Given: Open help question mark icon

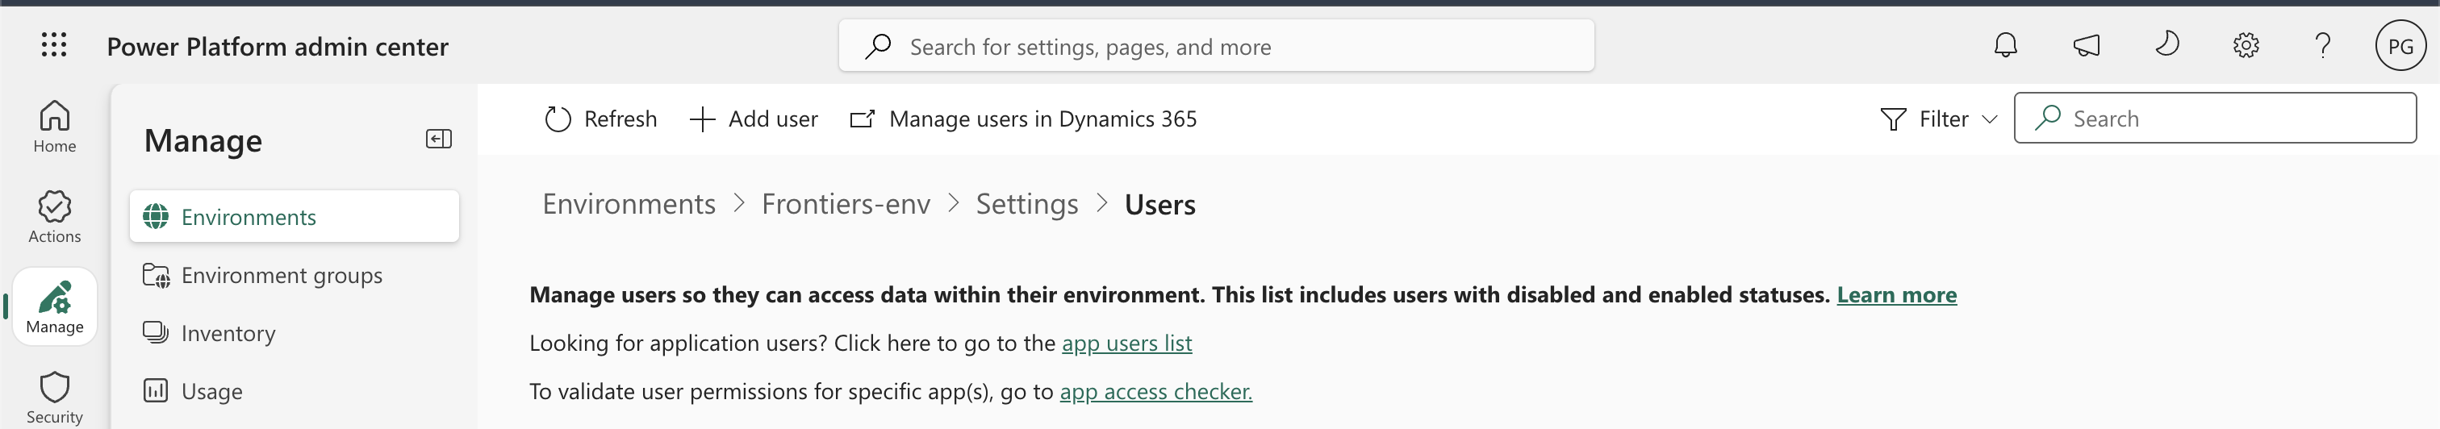Looking at the screenshot, I should 2322,45.
